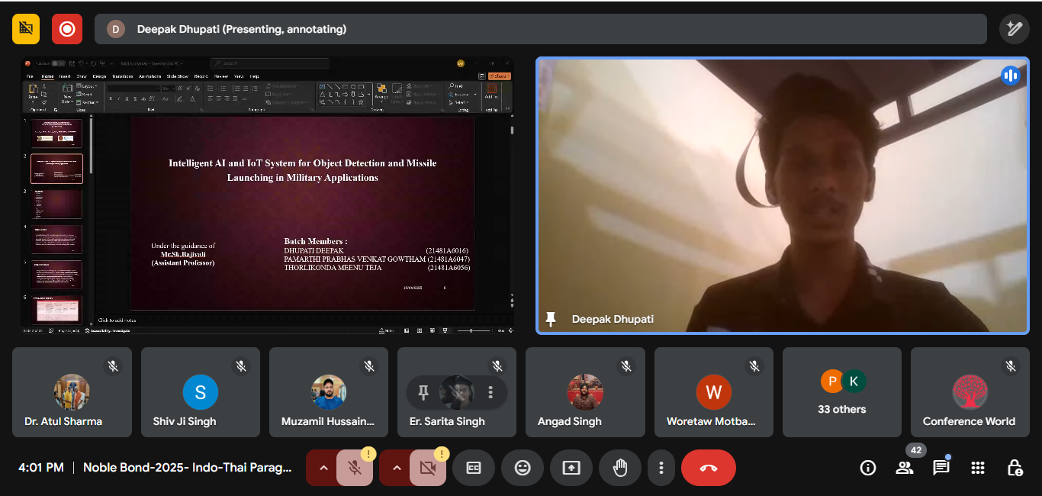
Task: Open Er. Sarita Singh's tile menu
Action: 490,391
